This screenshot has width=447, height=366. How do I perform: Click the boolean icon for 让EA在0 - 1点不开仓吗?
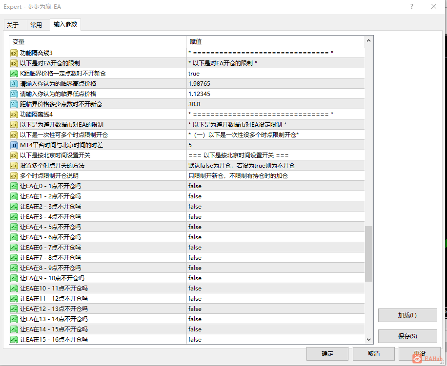[14, 186]
